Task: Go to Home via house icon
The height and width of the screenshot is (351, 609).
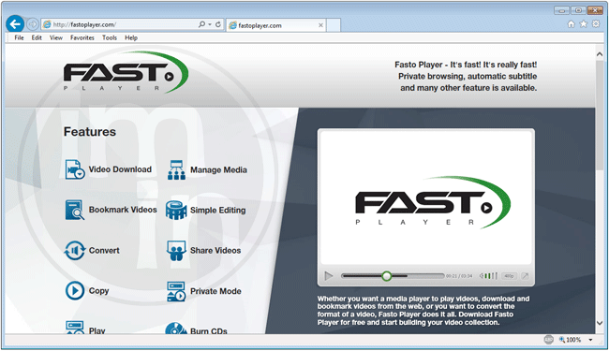Action: tap(571, 24)
